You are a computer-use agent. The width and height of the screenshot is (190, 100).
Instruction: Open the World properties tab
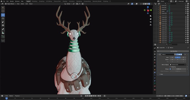tap(155, 63)
